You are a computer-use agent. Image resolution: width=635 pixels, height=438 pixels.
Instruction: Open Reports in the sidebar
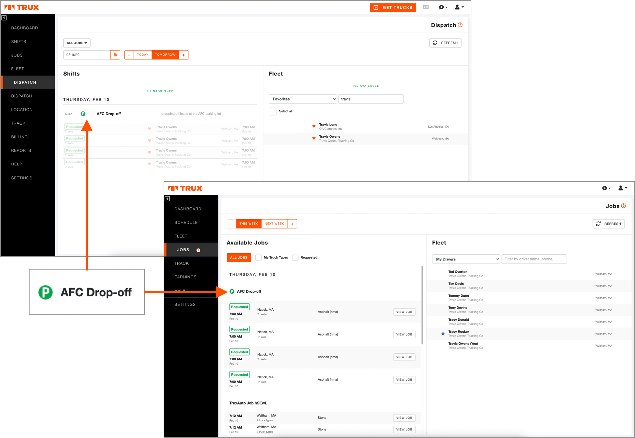coord(21,150)
